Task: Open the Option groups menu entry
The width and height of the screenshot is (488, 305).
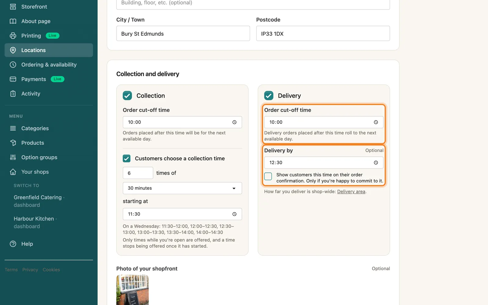Action: point(49,157)
